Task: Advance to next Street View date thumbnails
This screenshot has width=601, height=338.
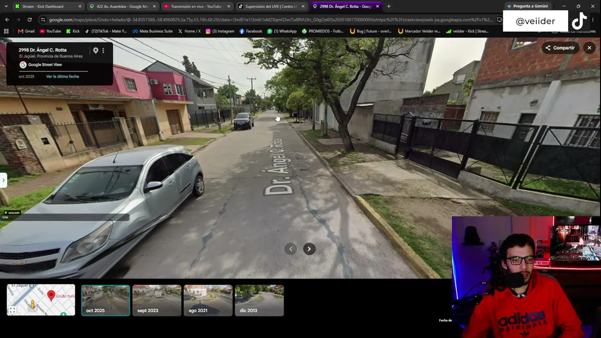Action: pyautogui.click(x=309, y=249)
